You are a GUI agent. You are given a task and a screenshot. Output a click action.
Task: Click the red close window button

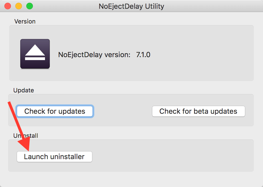tap(7, 6)
